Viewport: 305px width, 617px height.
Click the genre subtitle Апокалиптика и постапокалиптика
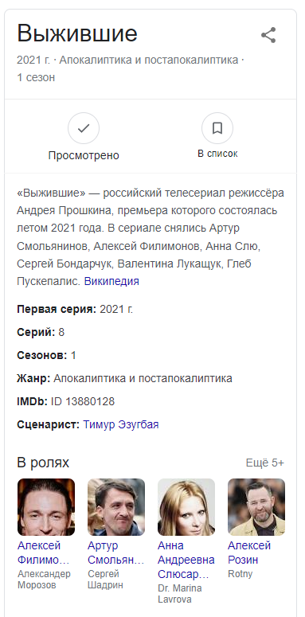tap(149, 61)
